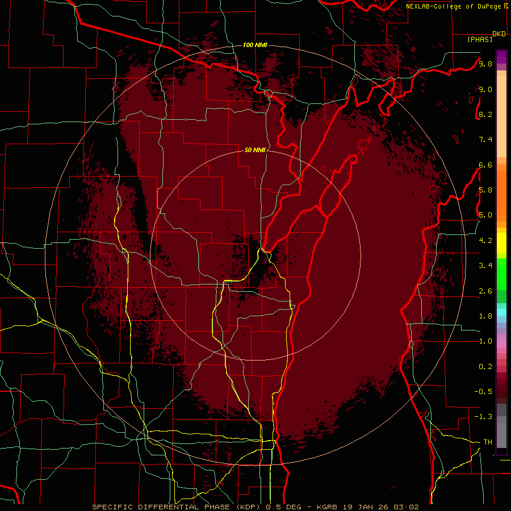Viewport: 511px width, 511px height.
Task: Click the DKD label above the color scale
Action: tap(499, 34)
